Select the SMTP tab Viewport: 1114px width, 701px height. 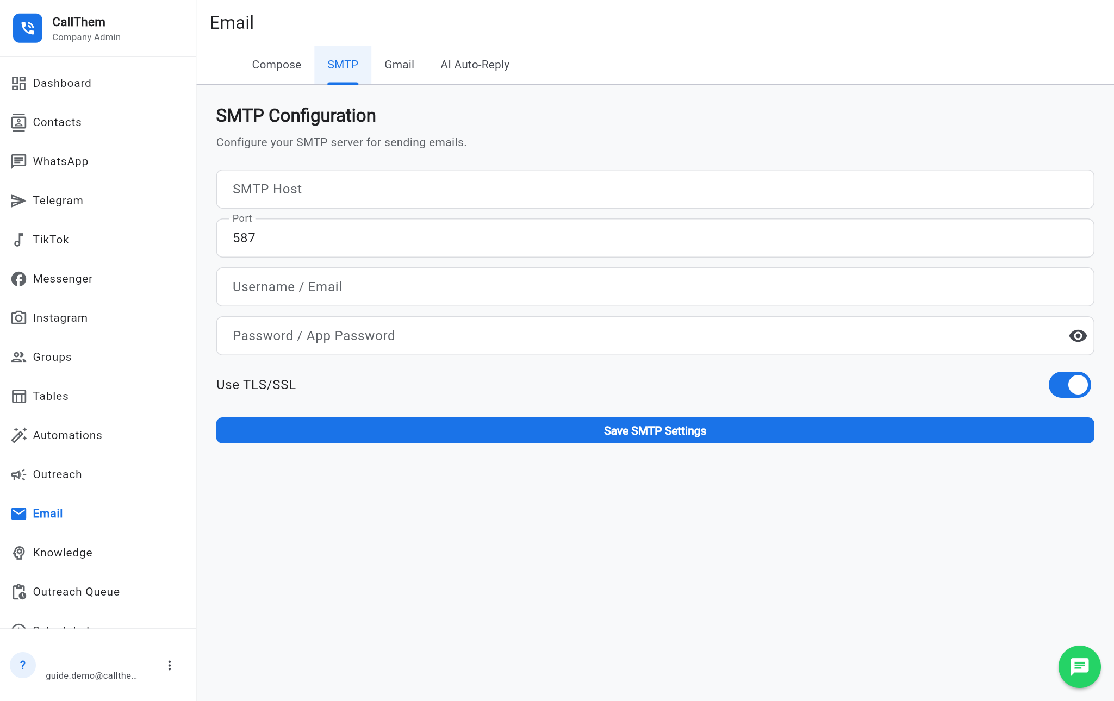(343, 65)
